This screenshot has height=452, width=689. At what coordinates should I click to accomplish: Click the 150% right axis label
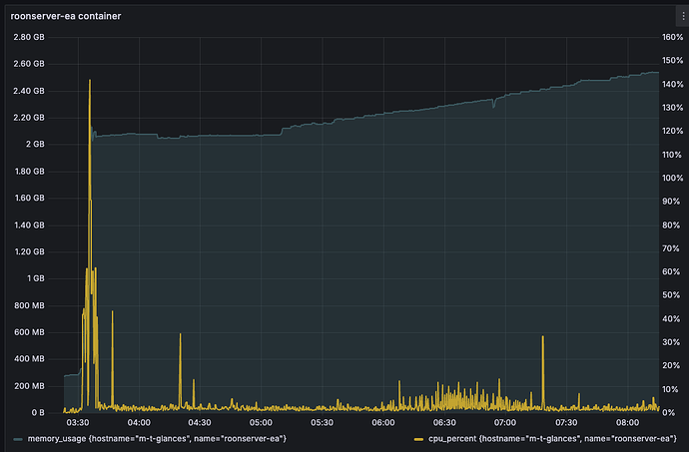[x=673, y=60]
